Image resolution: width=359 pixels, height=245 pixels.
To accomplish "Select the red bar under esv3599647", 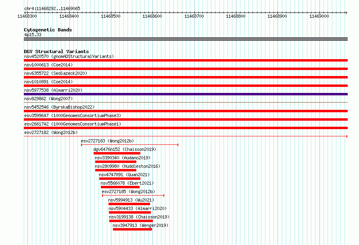I will (x=186, y=119).
